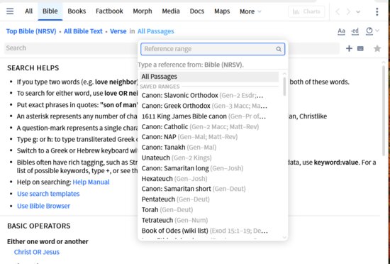
Task: Open the Help Manual link
Action: point(91,182)
